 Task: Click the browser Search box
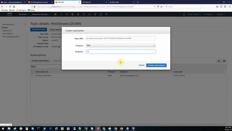coord(183,7)
